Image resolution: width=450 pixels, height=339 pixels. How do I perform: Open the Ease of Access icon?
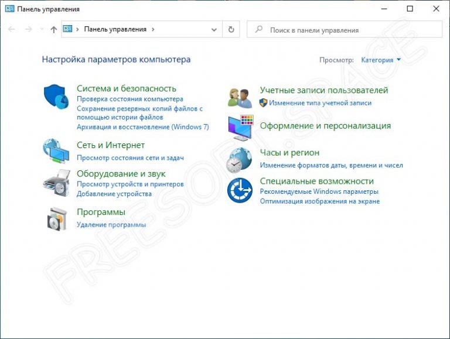tap(240, 190)
